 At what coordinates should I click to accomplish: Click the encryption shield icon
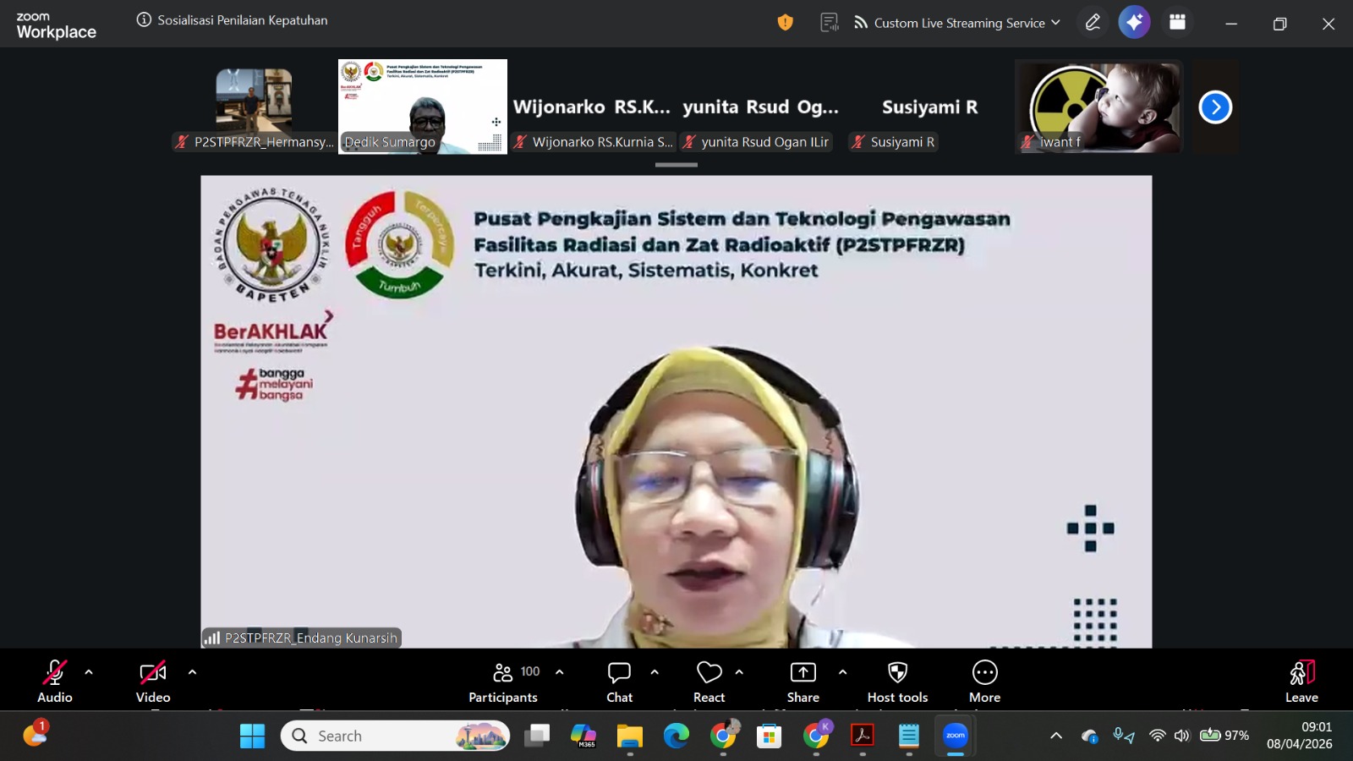tap(785, 23)
